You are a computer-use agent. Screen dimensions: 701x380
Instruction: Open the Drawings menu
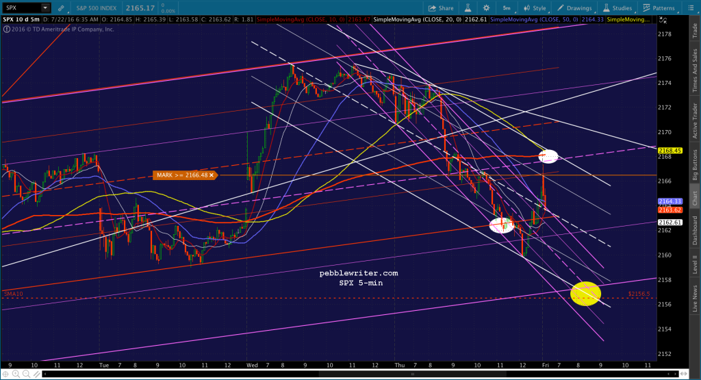[x=574, y=8]
